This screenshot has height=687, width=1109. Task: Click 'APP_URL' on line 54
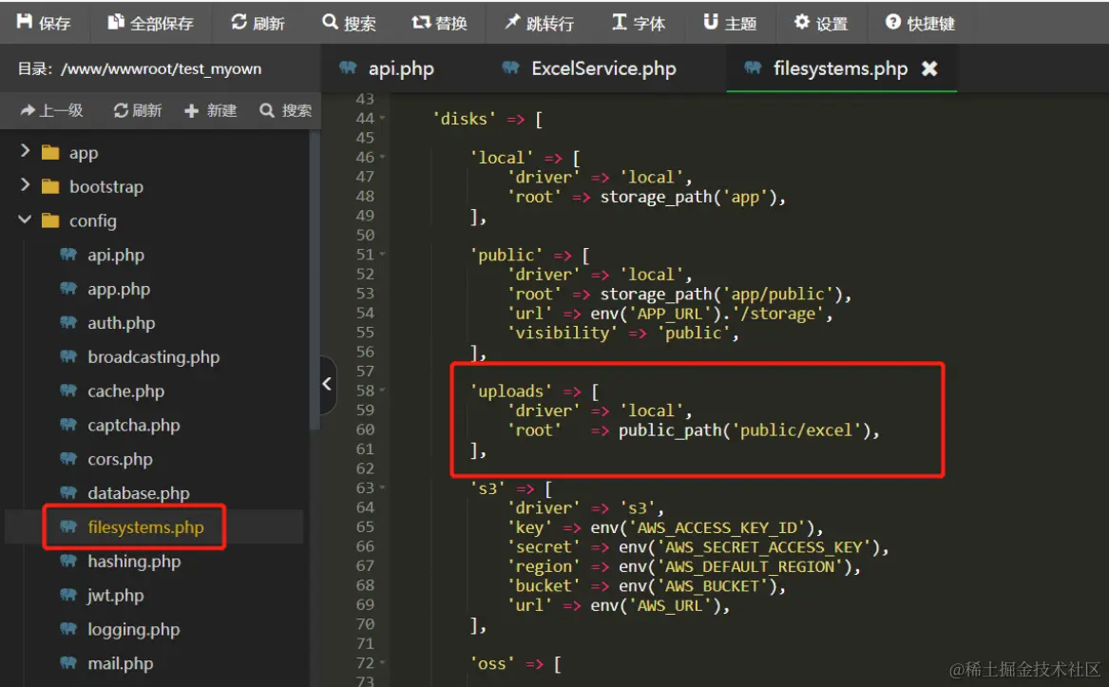coord(671,314)
